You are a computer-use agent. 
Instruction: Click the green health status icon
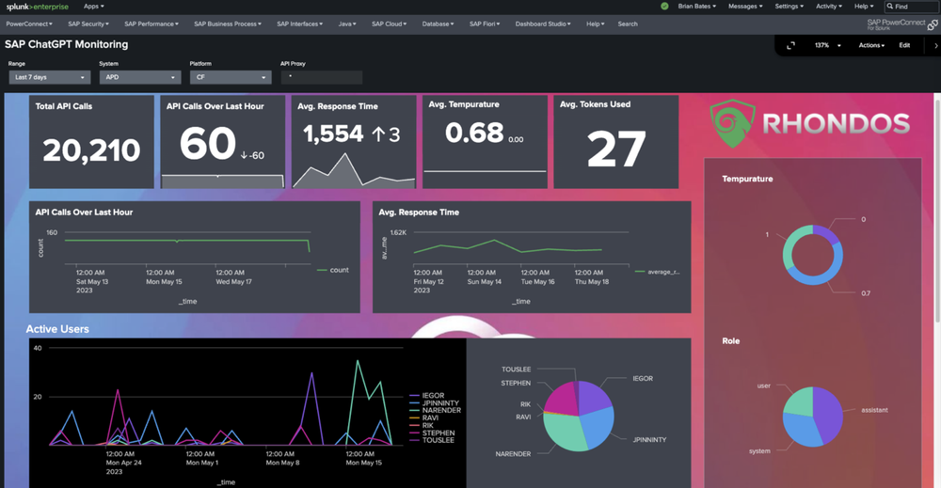[664, 6]
